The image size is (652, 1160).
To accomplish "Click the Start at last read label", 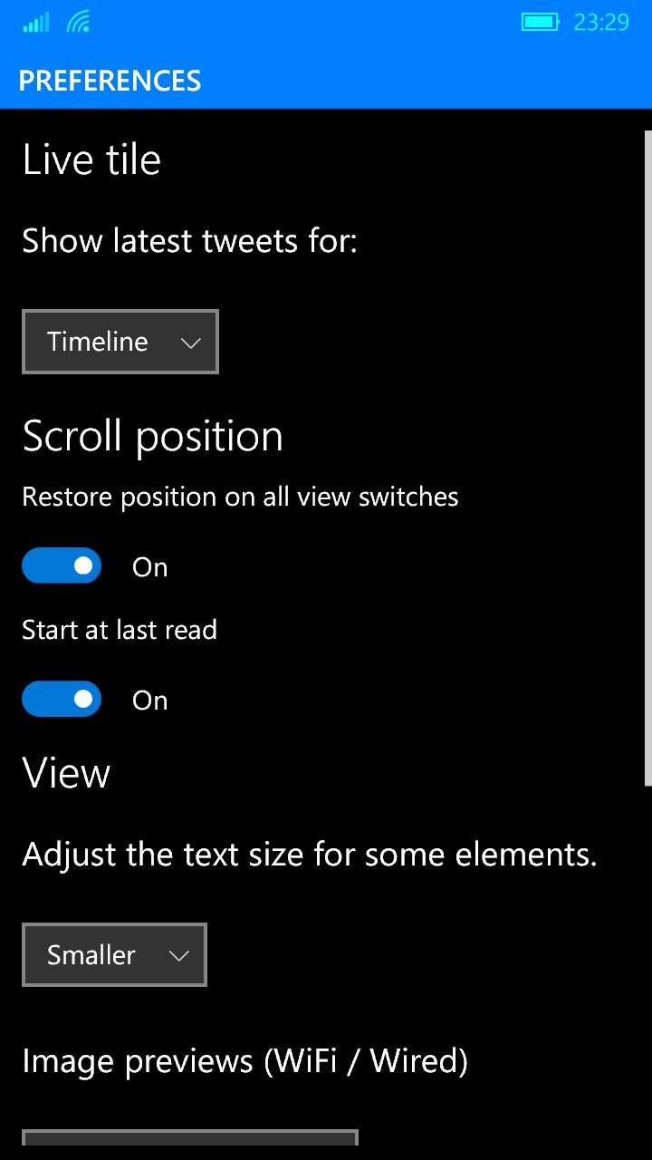I will click(120, 630).
